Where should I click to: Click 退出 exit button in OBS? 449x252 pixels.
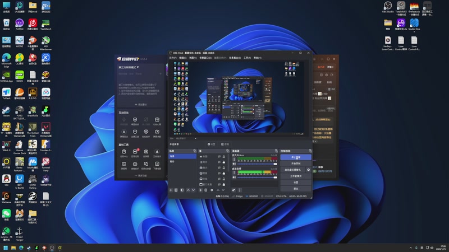296,189
